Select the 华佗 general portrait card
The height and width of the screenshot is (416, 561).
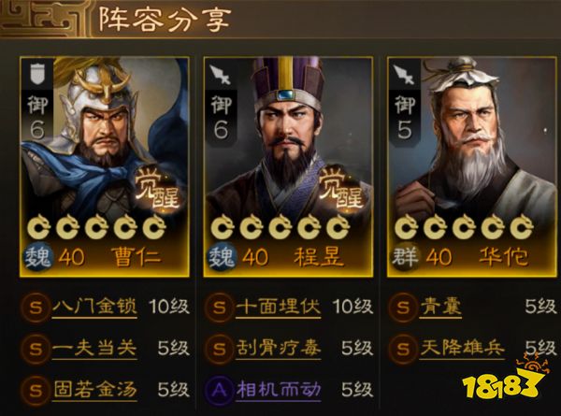472,167
